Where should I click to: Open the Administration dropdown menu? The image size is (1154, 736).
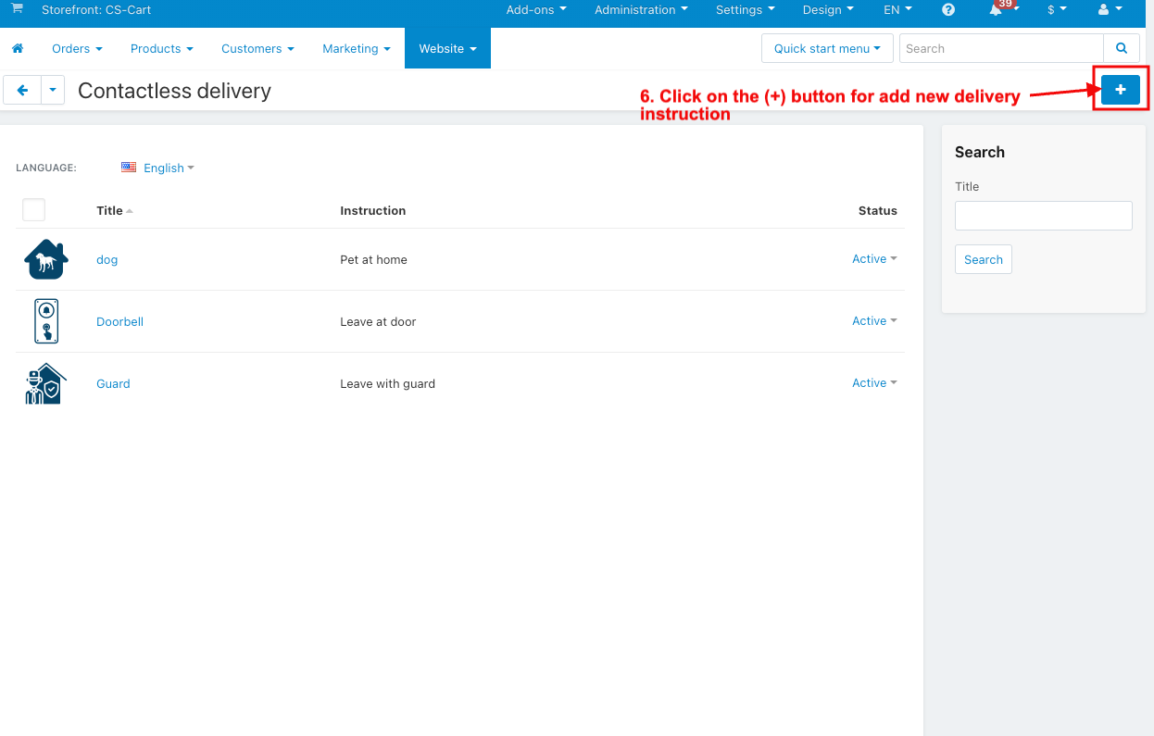coord(641,10)
